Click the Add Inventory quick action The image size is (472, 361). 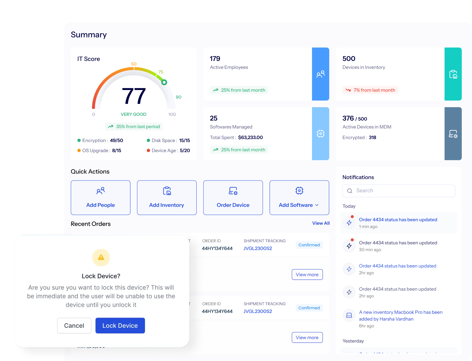167,198
